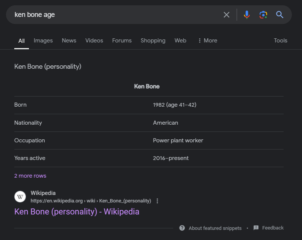302x240 pixels.
Task: Click the Wikipedia W site icon
Action: click(20, 197)
